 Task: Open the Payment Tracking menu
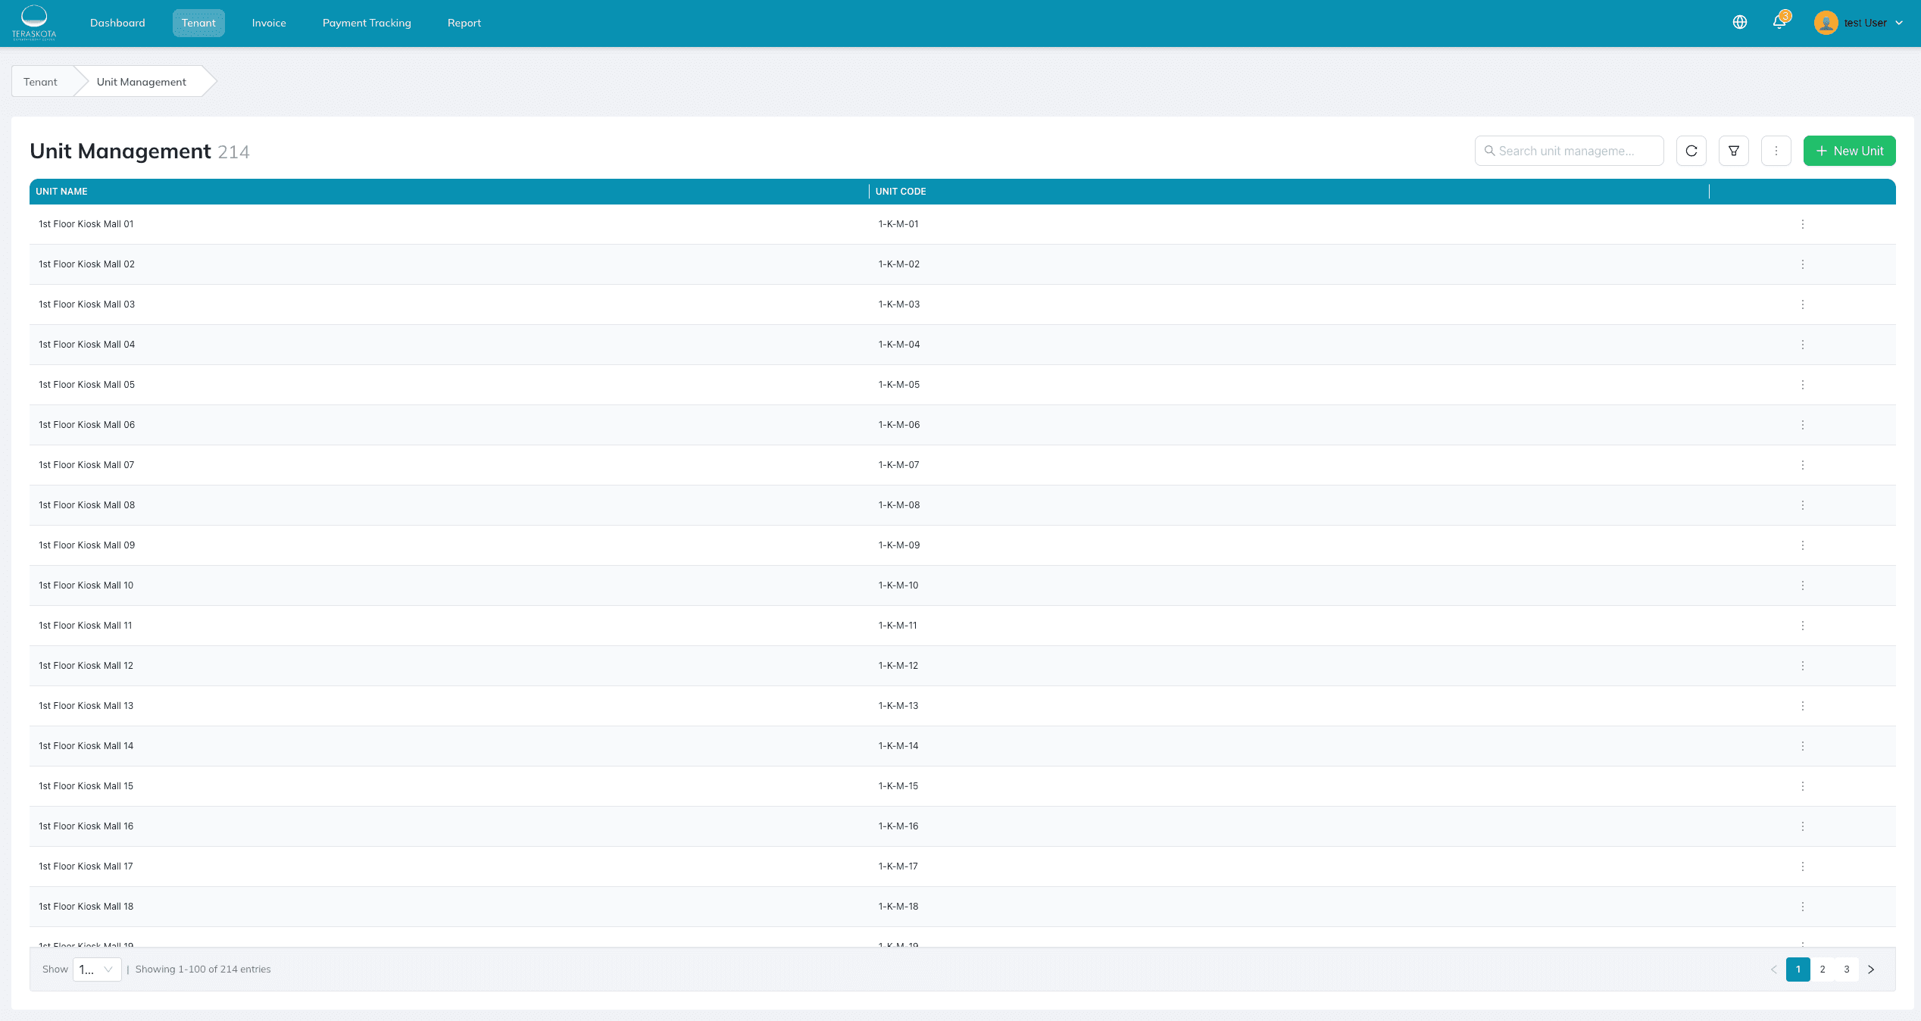[366, 23]
